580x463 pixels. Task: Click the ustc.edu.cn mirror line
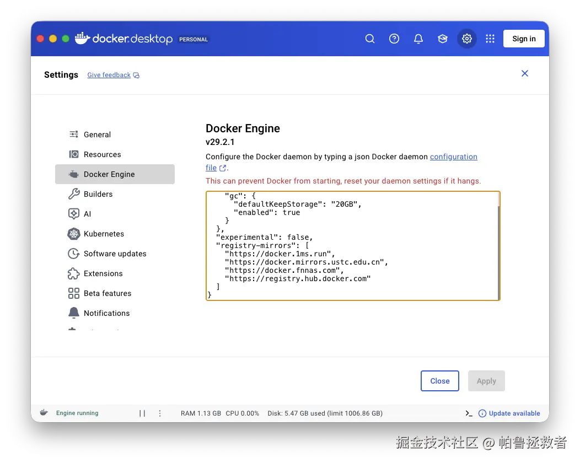pyautogui.click(x=307, y=262)
